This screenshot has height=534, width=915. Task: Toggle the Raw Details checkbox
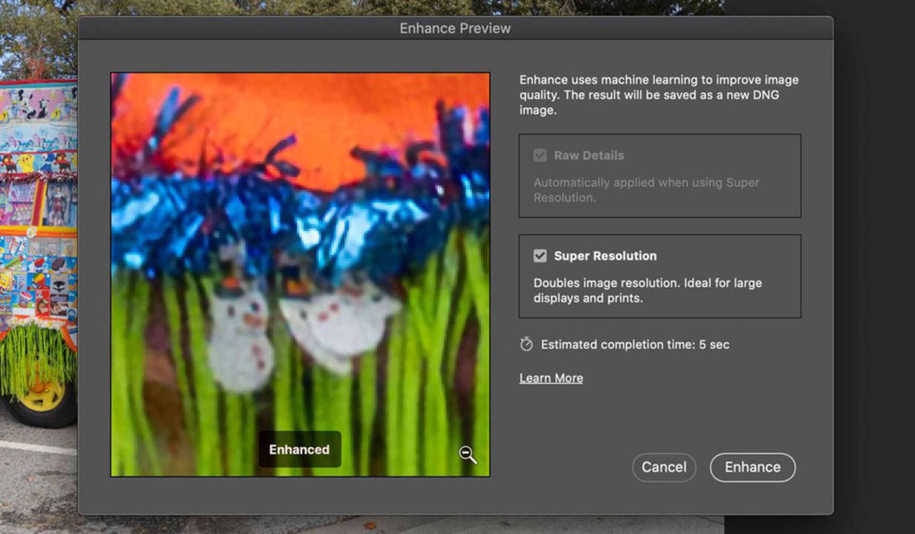pyautogui.click(x=540, y=155)
